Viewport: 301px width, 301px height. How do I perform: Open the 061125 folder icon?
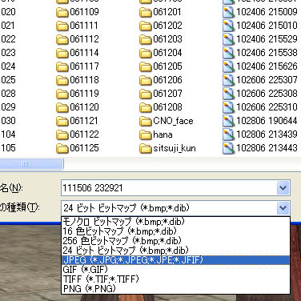[62, 148]
